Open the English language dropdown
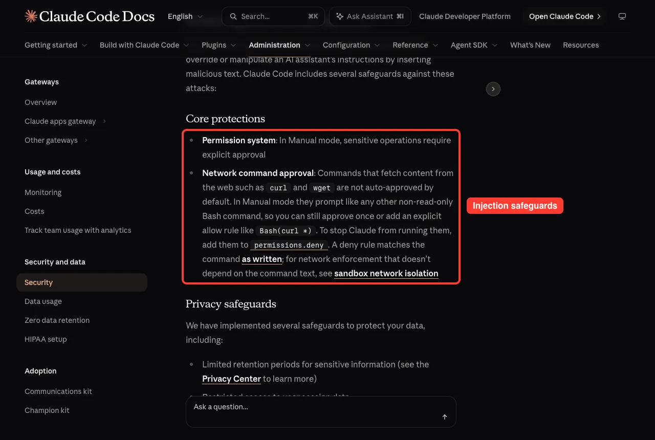The image size is (655, 440). tap(185, 16)
